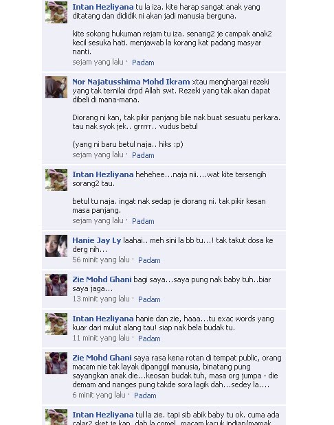The width and height of the screenshot is (334, 425).
Task: Click Intan Hezliyana's avatar beside 'tul la zie' comment
Action: [x=56, y=417]
